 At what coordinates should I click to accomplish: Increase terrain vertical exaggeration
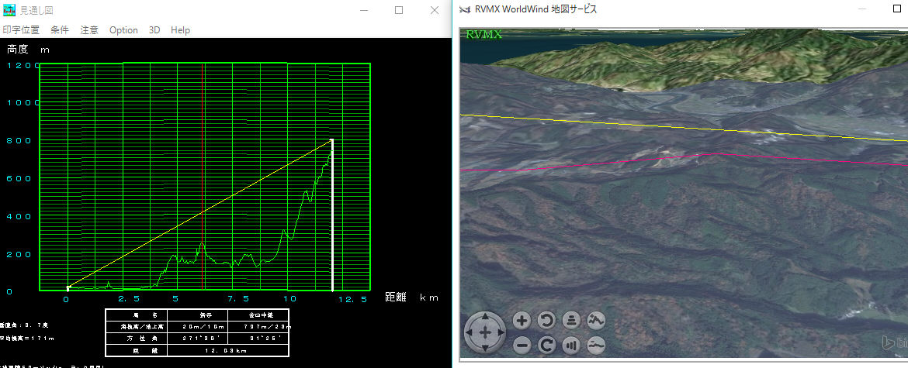point(596,320)
